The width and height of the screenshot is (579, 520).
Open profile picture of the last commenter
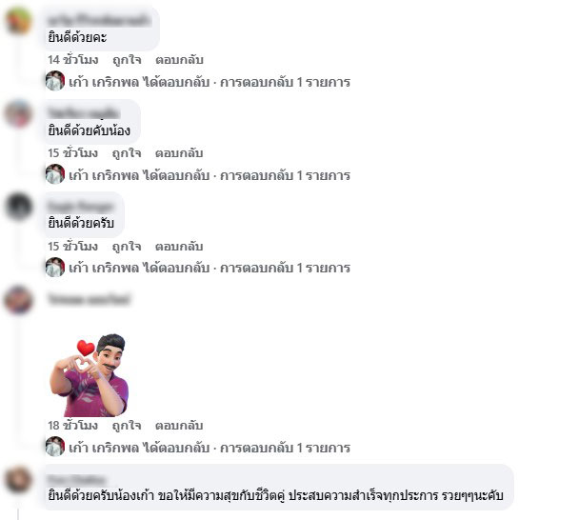pyautogui.click(x=18, y=480)
